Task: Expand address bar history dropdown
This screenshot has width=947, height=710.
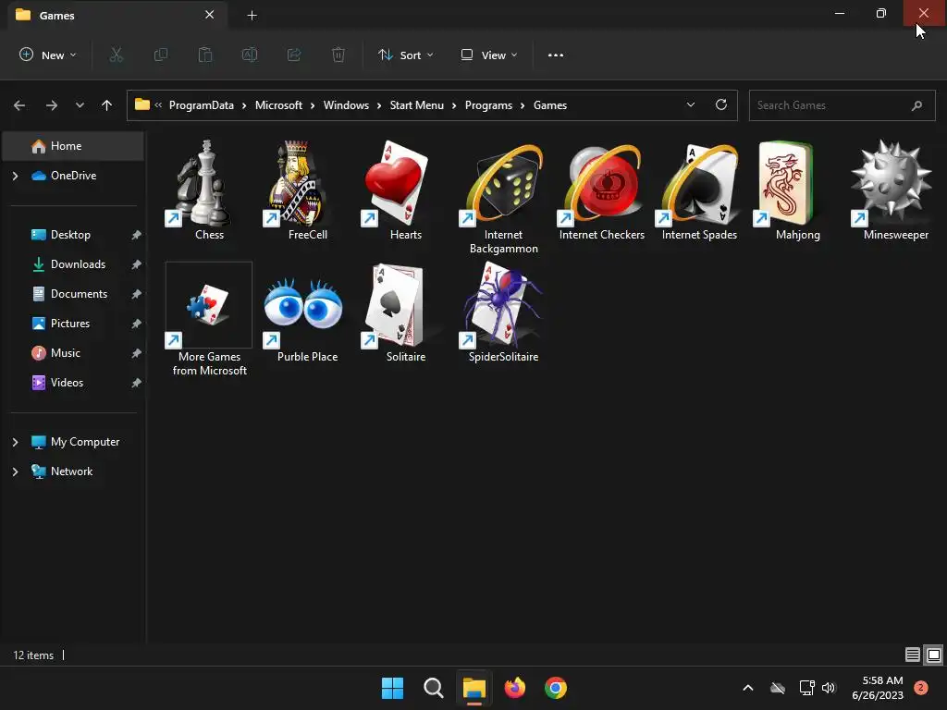Action: (691, 105)
